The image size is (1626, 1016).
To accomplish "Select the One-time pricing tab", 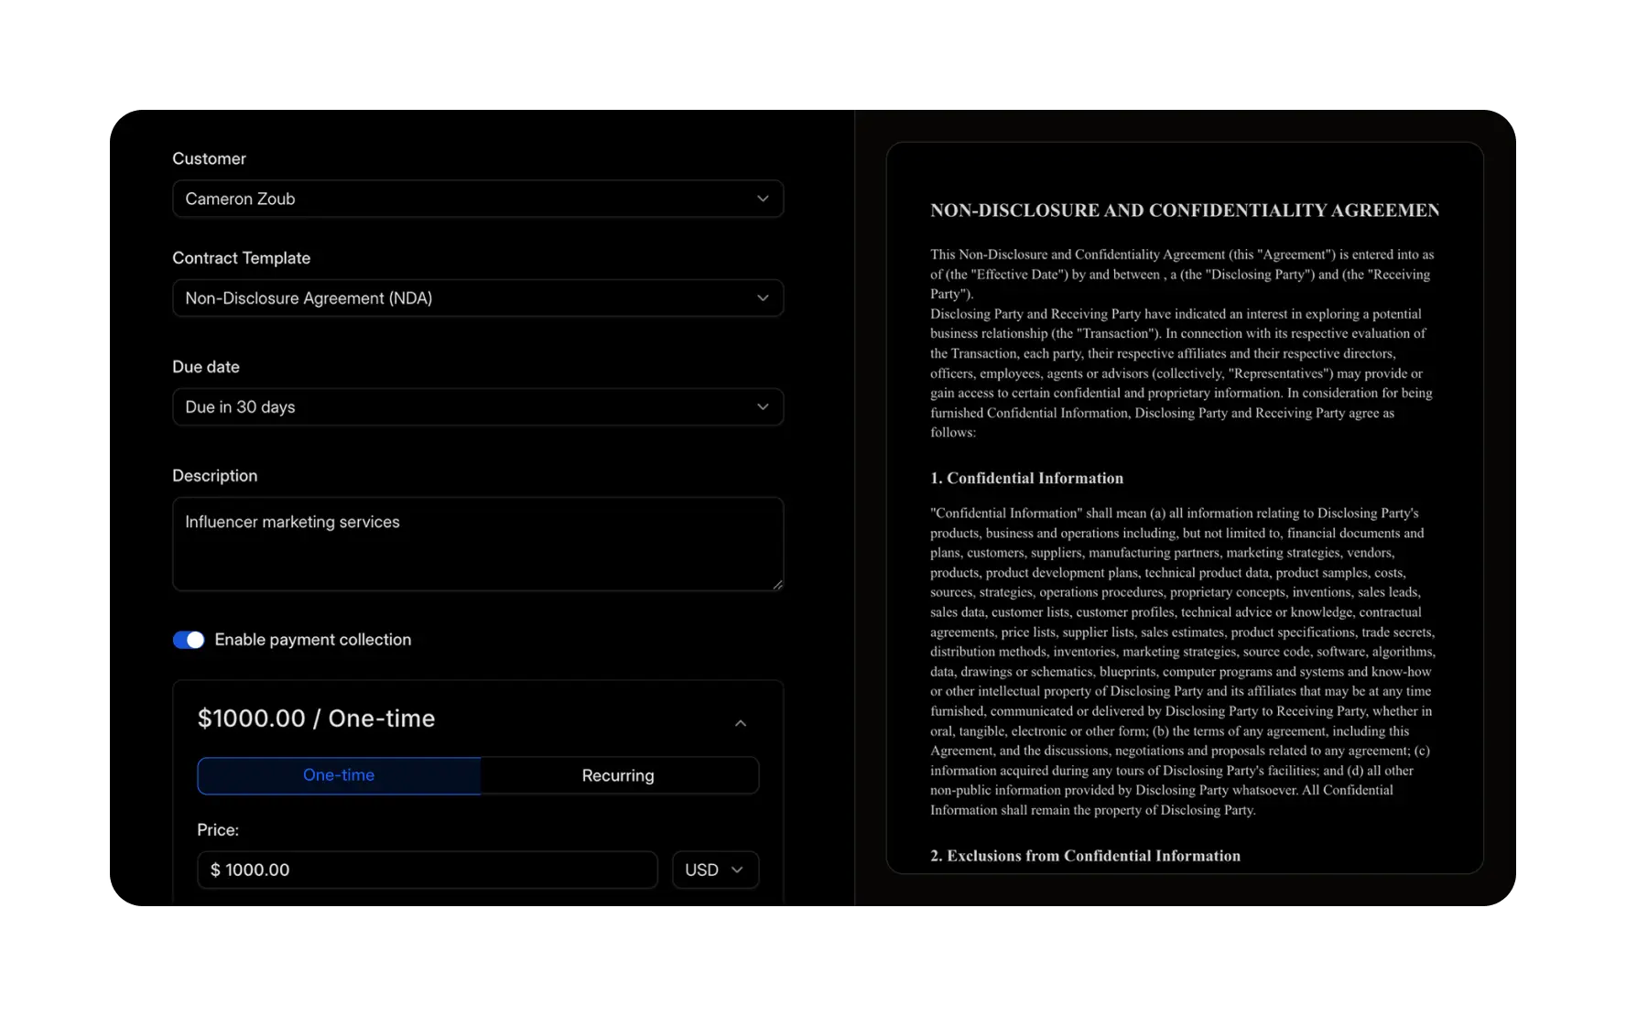I will 339,774.
